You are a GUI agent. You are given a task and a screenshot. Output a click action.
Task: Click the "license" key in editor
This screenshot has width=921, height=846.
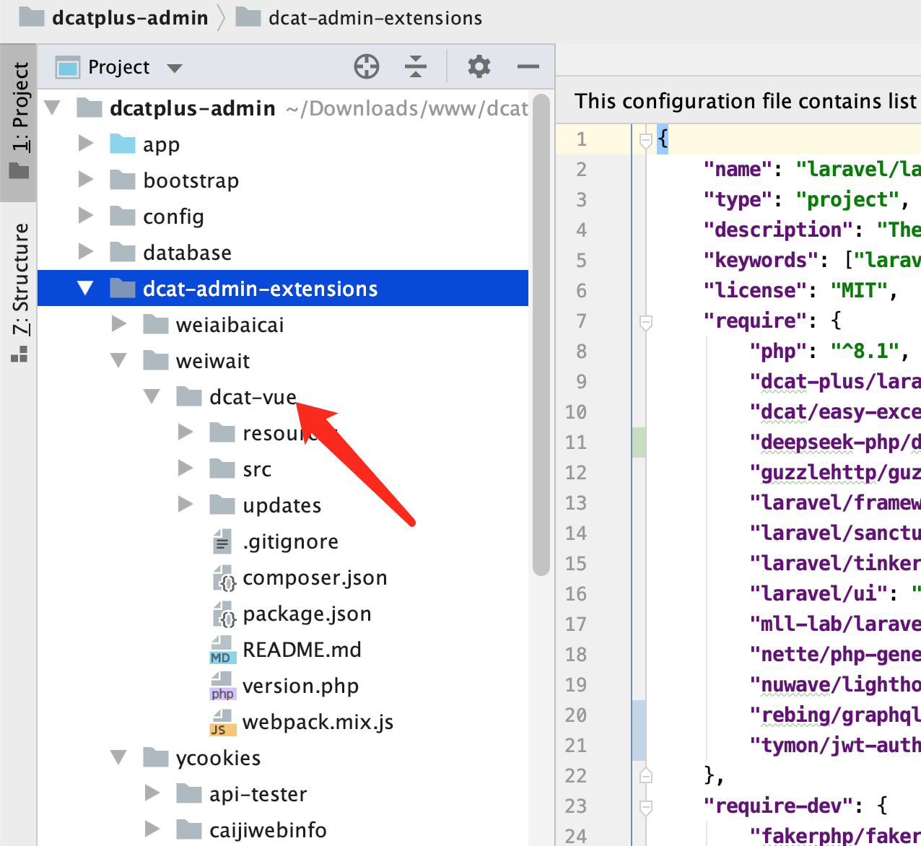pyautogui.click(x=755, y=290)
